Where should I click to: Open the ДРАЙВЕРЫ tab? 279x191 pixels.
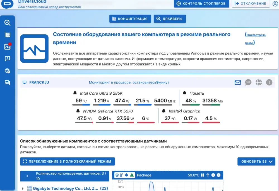tap(170, 19)
